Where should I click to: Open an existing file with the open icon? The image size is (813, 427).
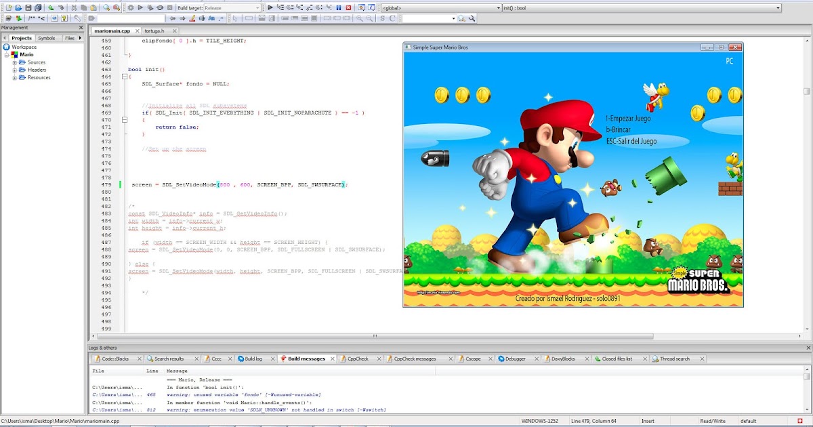pos(19,7)
